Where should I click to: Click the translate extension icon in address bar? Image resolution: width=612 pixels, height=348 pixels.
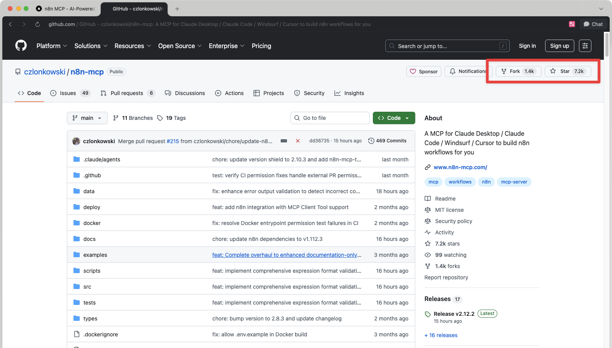click(x=572, y=24)
